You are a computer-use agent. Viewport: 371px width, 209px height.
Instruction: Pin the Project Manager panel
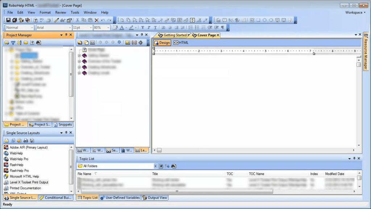[66, 35]
